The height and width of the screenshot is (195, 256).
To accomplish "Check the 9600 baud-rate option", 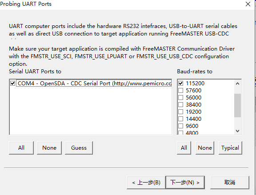I will [180, 126].
